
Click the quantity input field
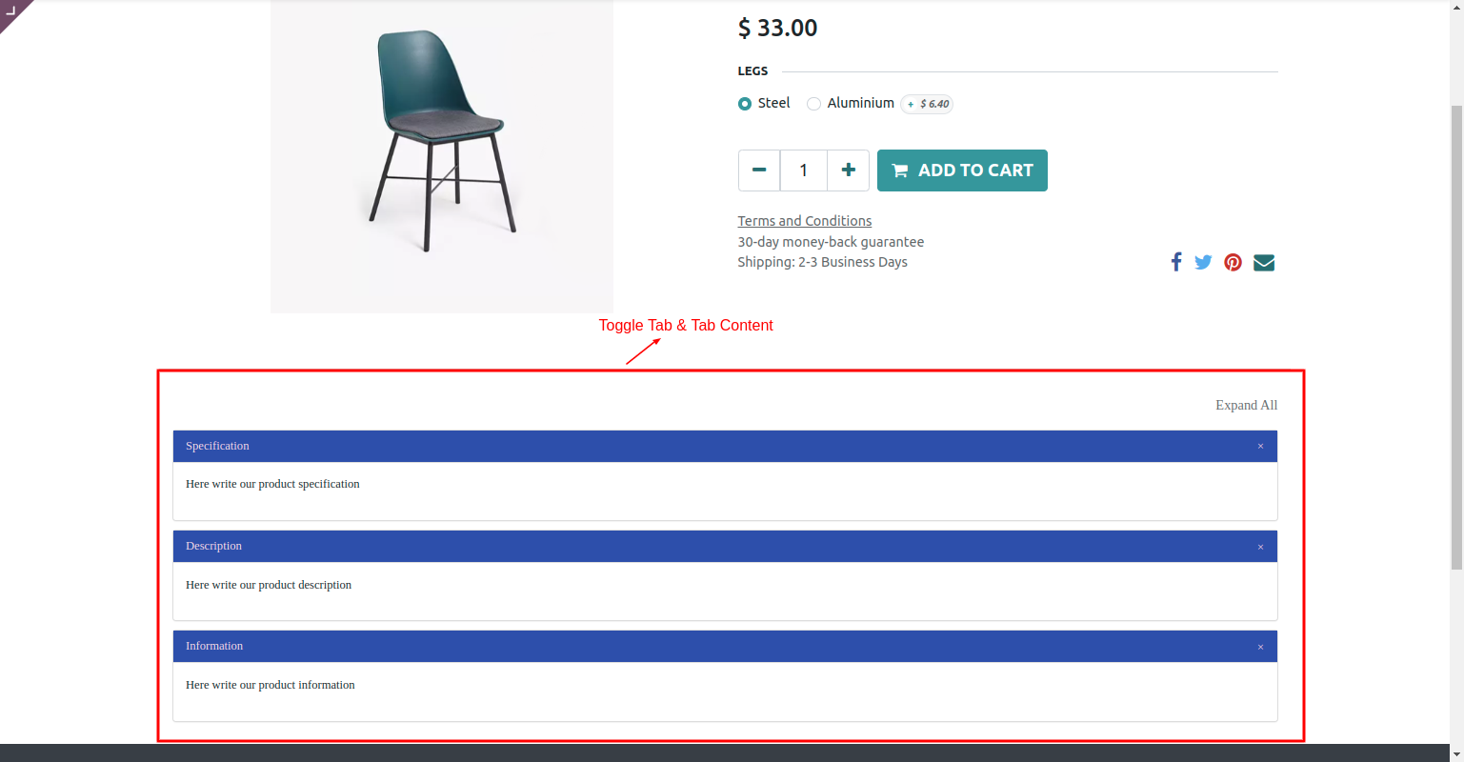click(x=803, y=170)
